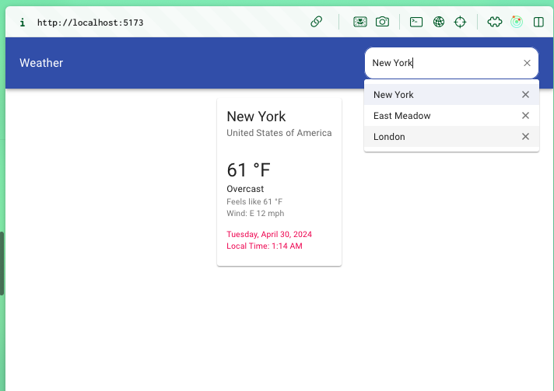Select East Meadow suggestion

coord(451,115)
